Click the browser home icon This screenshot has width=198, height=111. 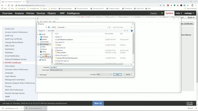click(x=12, y=6)
